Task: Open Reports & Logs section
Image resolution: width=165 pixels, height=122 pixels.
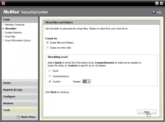Action: tap(20, 90)
